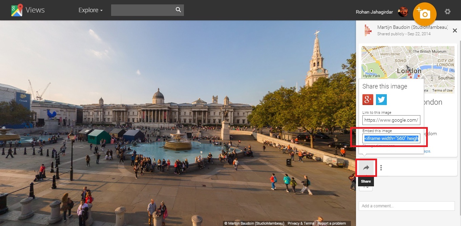Screen dimensions: 461x226
Task: Click the Martijn Baudoin copyright credit
Action: point(254,223)
